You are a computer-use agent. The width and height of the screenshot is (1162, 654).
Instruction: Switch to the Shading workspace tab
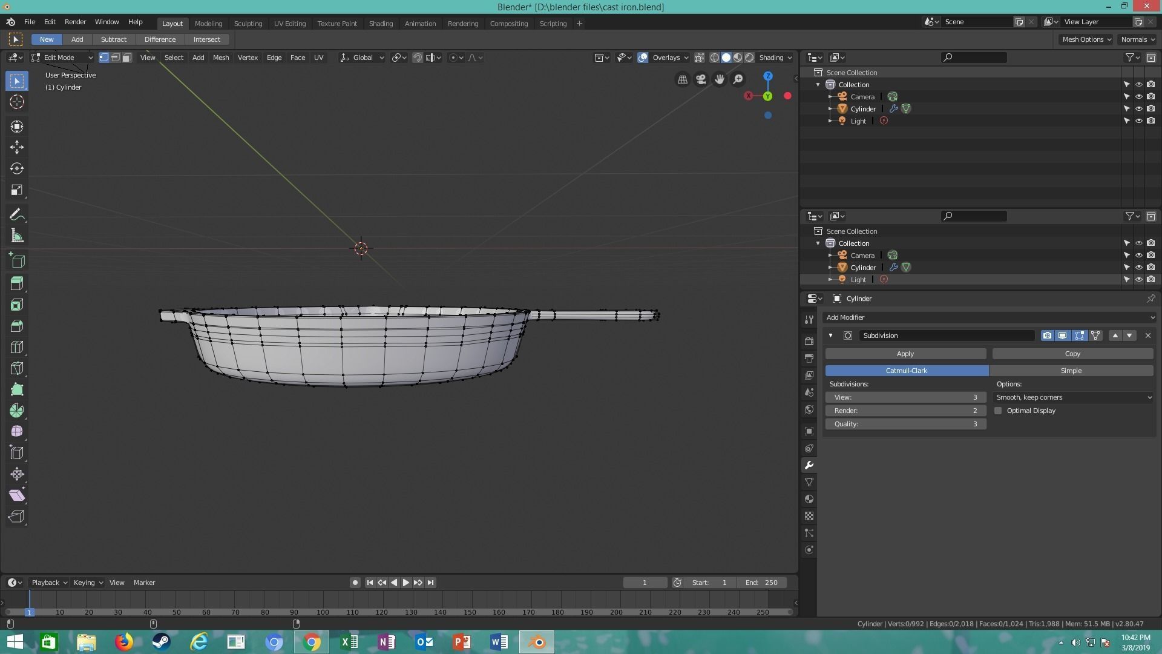click(x=381, y=24)
